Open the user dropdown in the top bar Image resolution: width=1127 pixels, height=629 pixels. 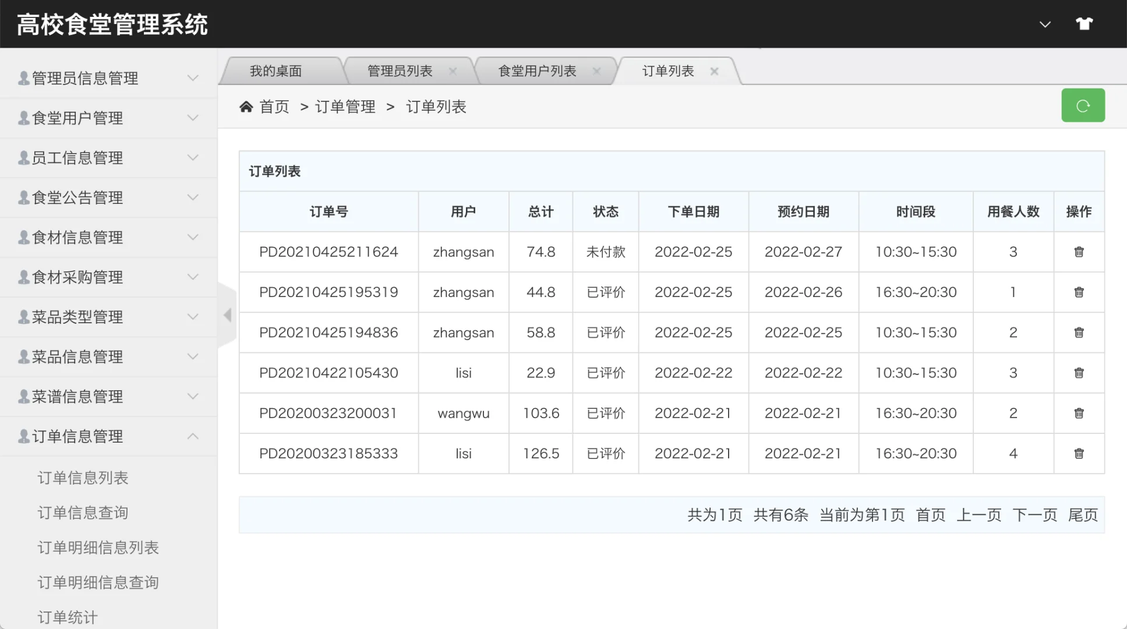[1044, 24]
